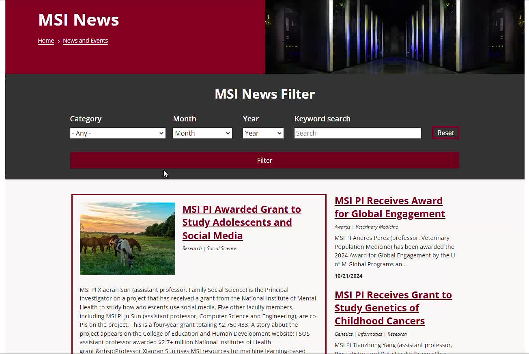Click the horses in field thumbnail

[x=127, y=239]
